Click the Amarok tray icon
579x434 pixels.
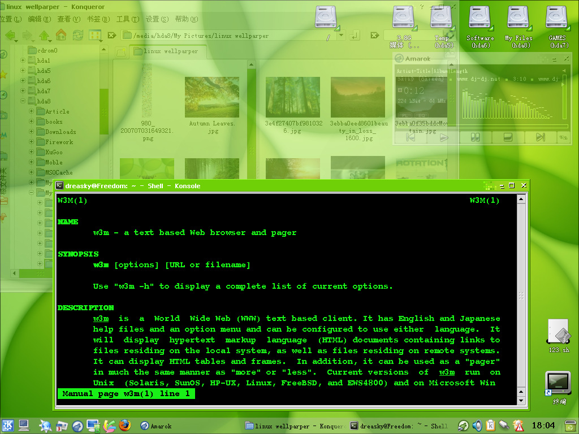[x=463, y=426]
